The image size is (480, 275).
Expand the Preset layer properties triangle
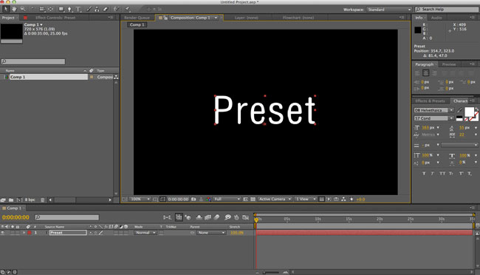(x=24, y=233)
